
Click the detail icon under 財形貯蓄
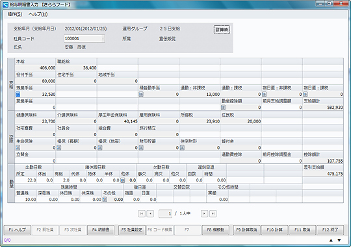pos(141,148)
